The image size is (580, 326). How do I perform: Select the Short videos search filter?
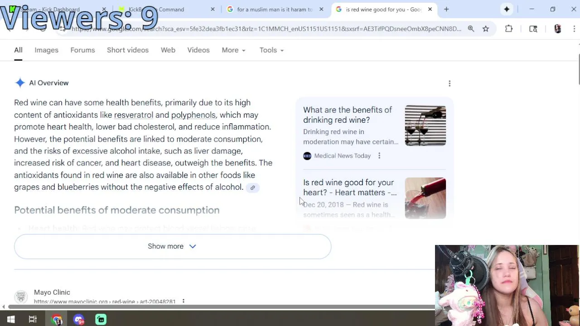(x=128, y=50)
